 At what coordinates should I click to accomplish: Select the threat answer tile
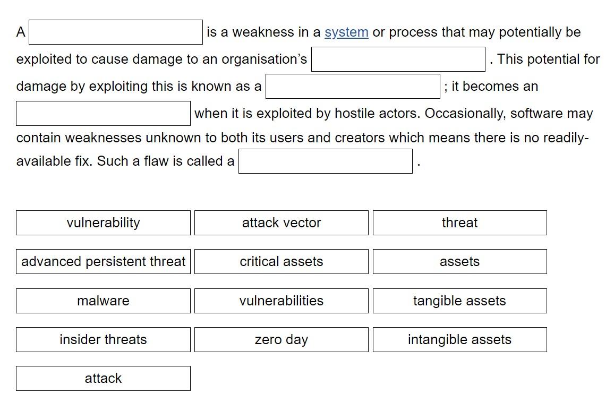click(x=459, y=223)
